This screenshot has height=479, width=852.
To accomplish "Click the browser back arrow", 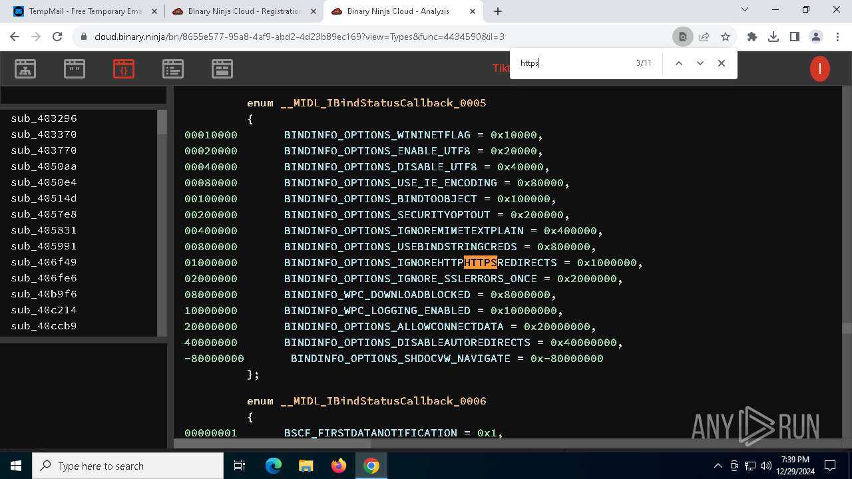I will tap(15, 37).
